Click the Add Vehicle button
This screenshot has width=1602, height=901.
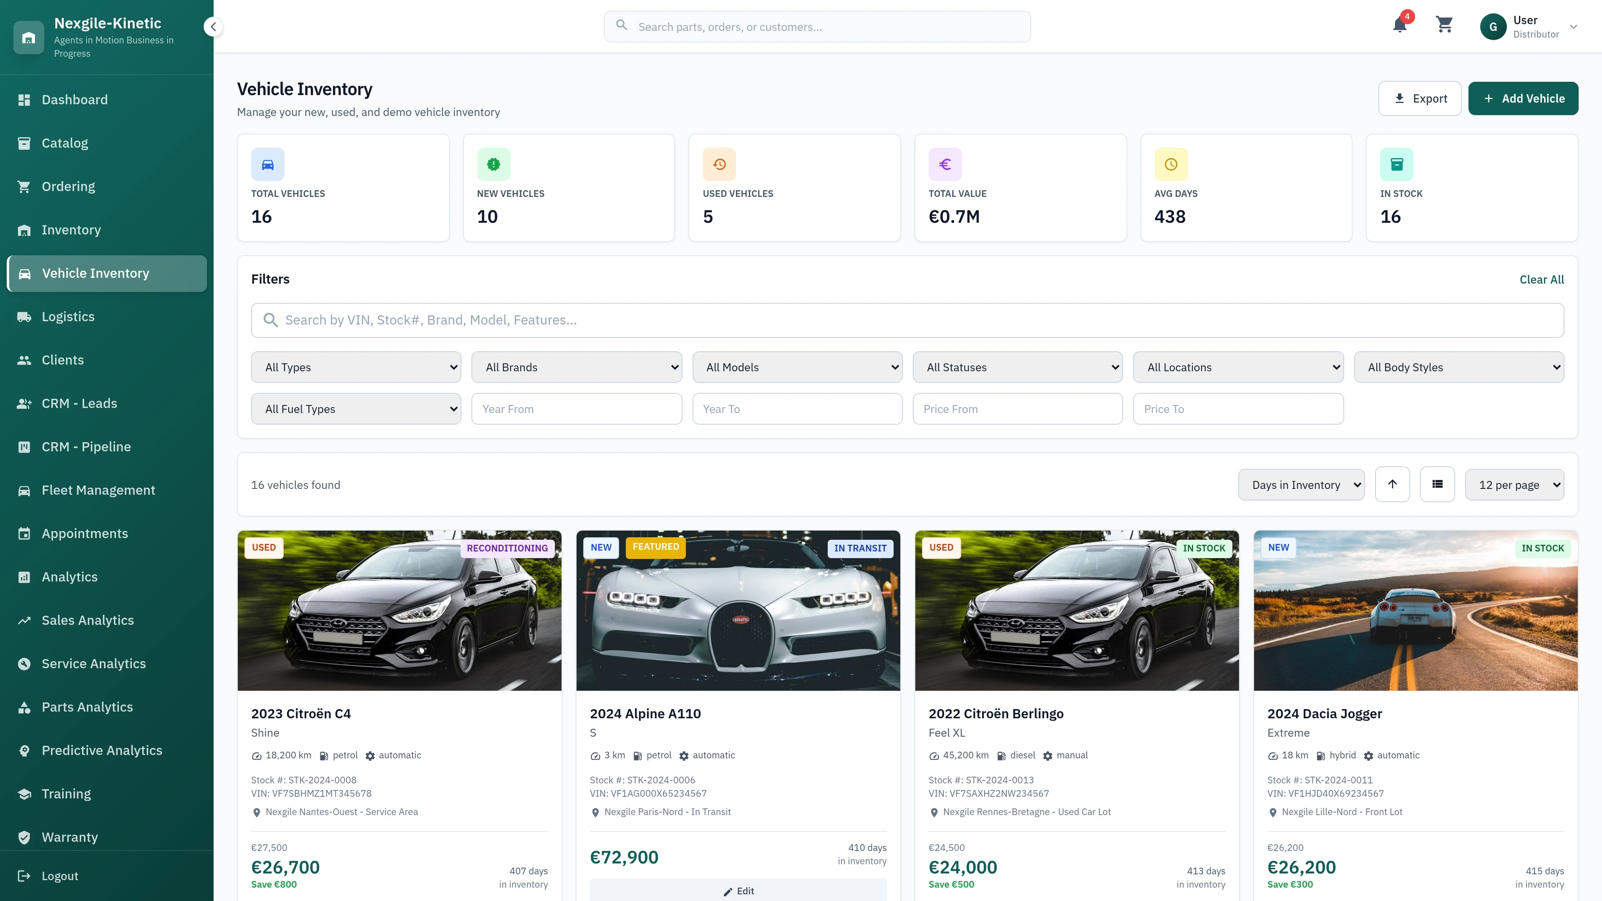1523,98
